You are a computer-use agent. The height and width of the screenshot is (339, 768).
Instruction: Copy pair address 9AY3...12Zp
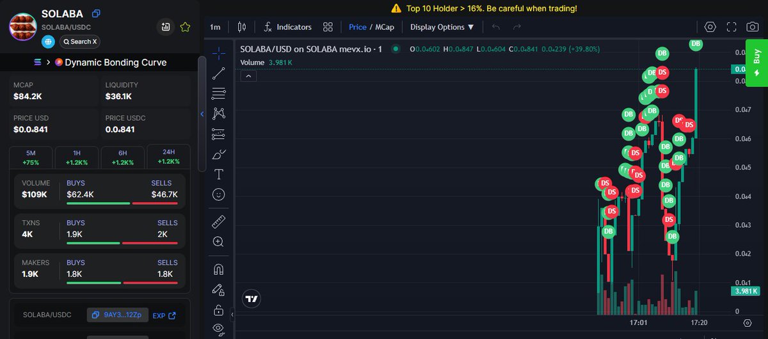point(118,315)
